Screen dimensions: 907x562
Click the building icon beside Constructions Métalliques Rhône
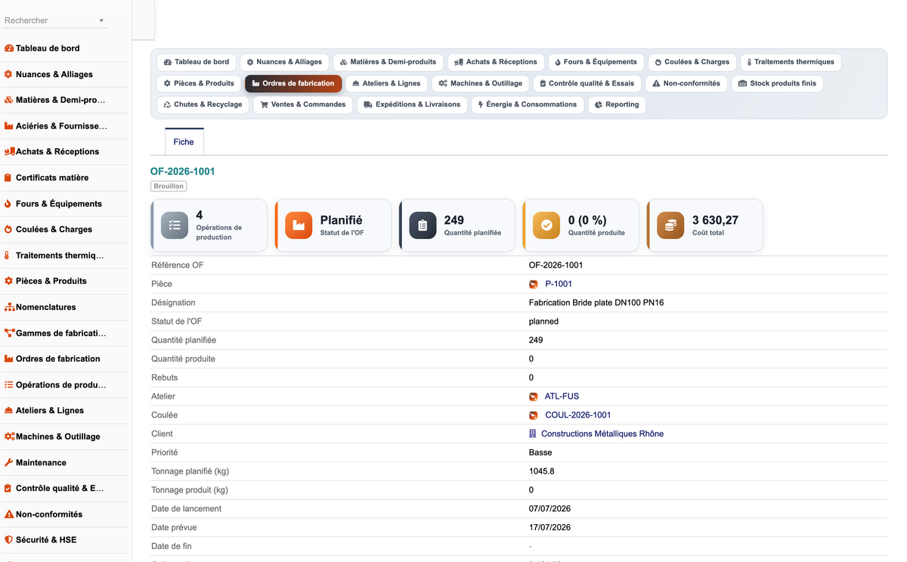[533, 434]
